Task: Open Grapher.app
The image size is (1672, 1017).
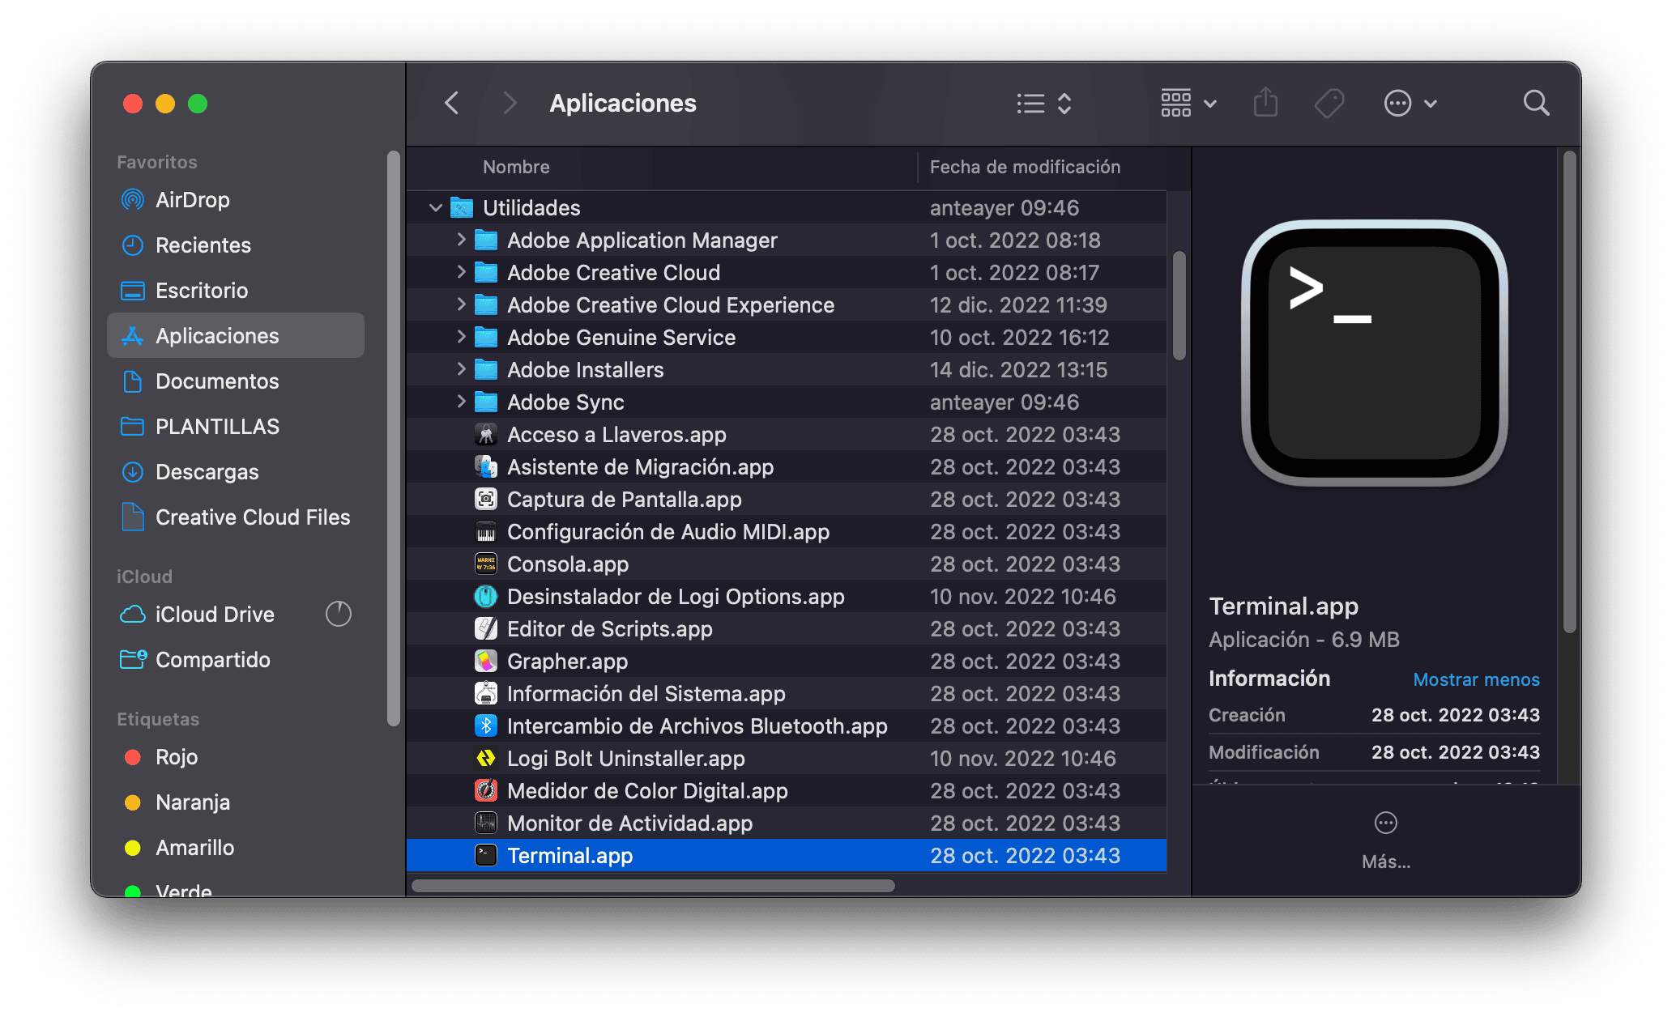Action: (x=567, y=661)
